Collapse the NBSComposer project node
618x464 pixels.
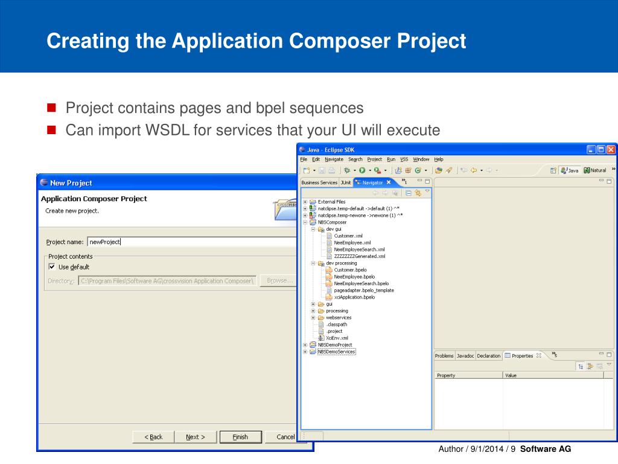point(305,222)
